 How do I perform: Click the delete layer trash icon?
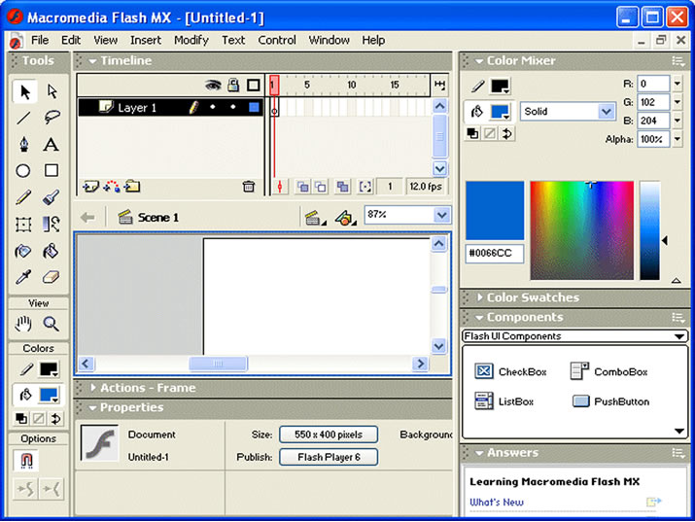point(249,187)
